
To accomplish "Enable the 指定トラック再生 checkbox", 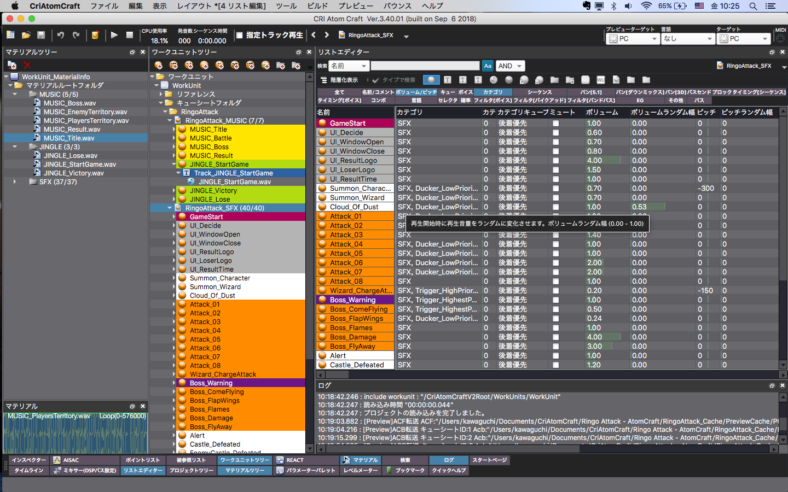I will tap(239, 35).
